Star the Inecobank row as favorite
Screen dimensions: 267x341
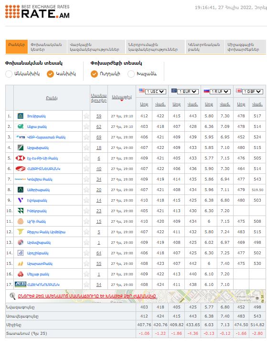click(86, 211)
